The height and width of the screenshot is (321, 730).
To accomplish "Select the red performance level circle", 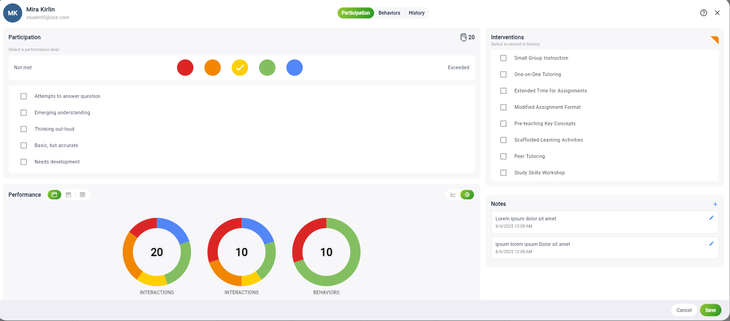I will (185, 68).
